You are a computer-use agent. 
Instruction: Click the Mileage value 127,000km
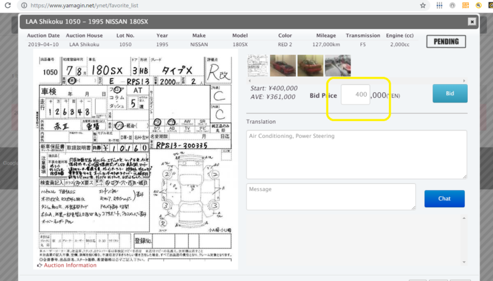coord(326,44)
